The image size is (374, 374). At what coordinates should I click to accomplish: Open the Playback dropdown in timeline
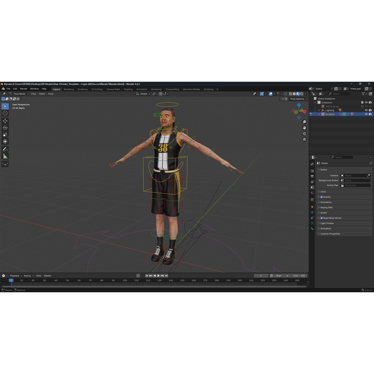(16, 276)
